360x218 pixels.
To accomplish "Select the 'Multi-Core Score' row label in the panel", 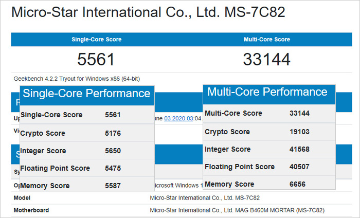I will (233, 113).
